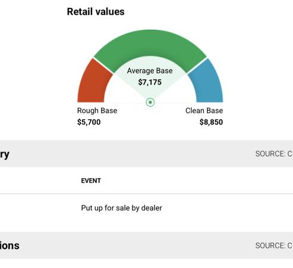
Task: Click the $8,850 clean value
Action: [x=211, y=122]
